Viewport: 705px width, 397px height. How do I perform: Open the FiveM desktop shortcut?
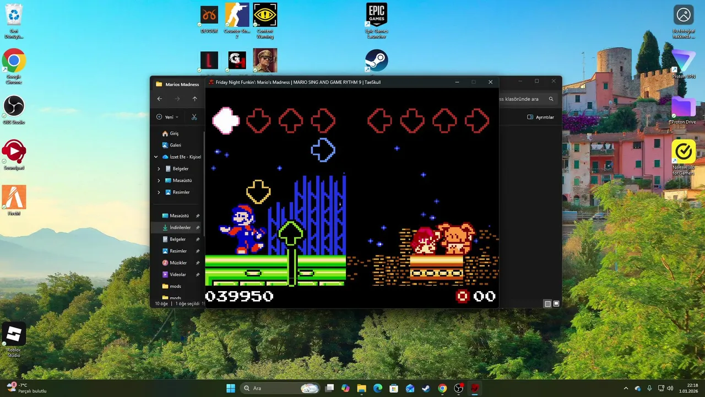[14, 201]
